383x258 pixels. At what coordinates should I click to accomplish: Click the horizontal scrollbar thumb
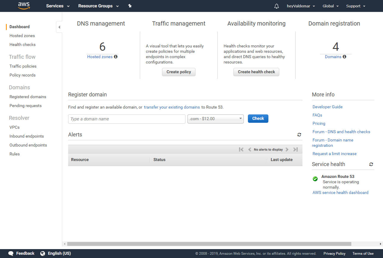tap(209, 244)
